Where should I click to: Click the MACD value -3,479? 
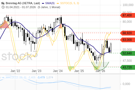pos(41,77)
